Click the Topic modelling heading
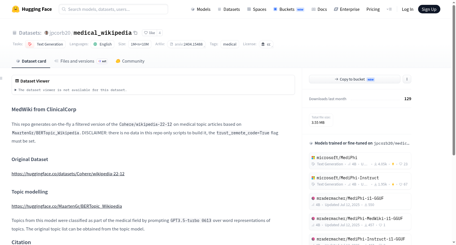Image resolution: width=456 pixels, height=245 pixels. (30, 192)
